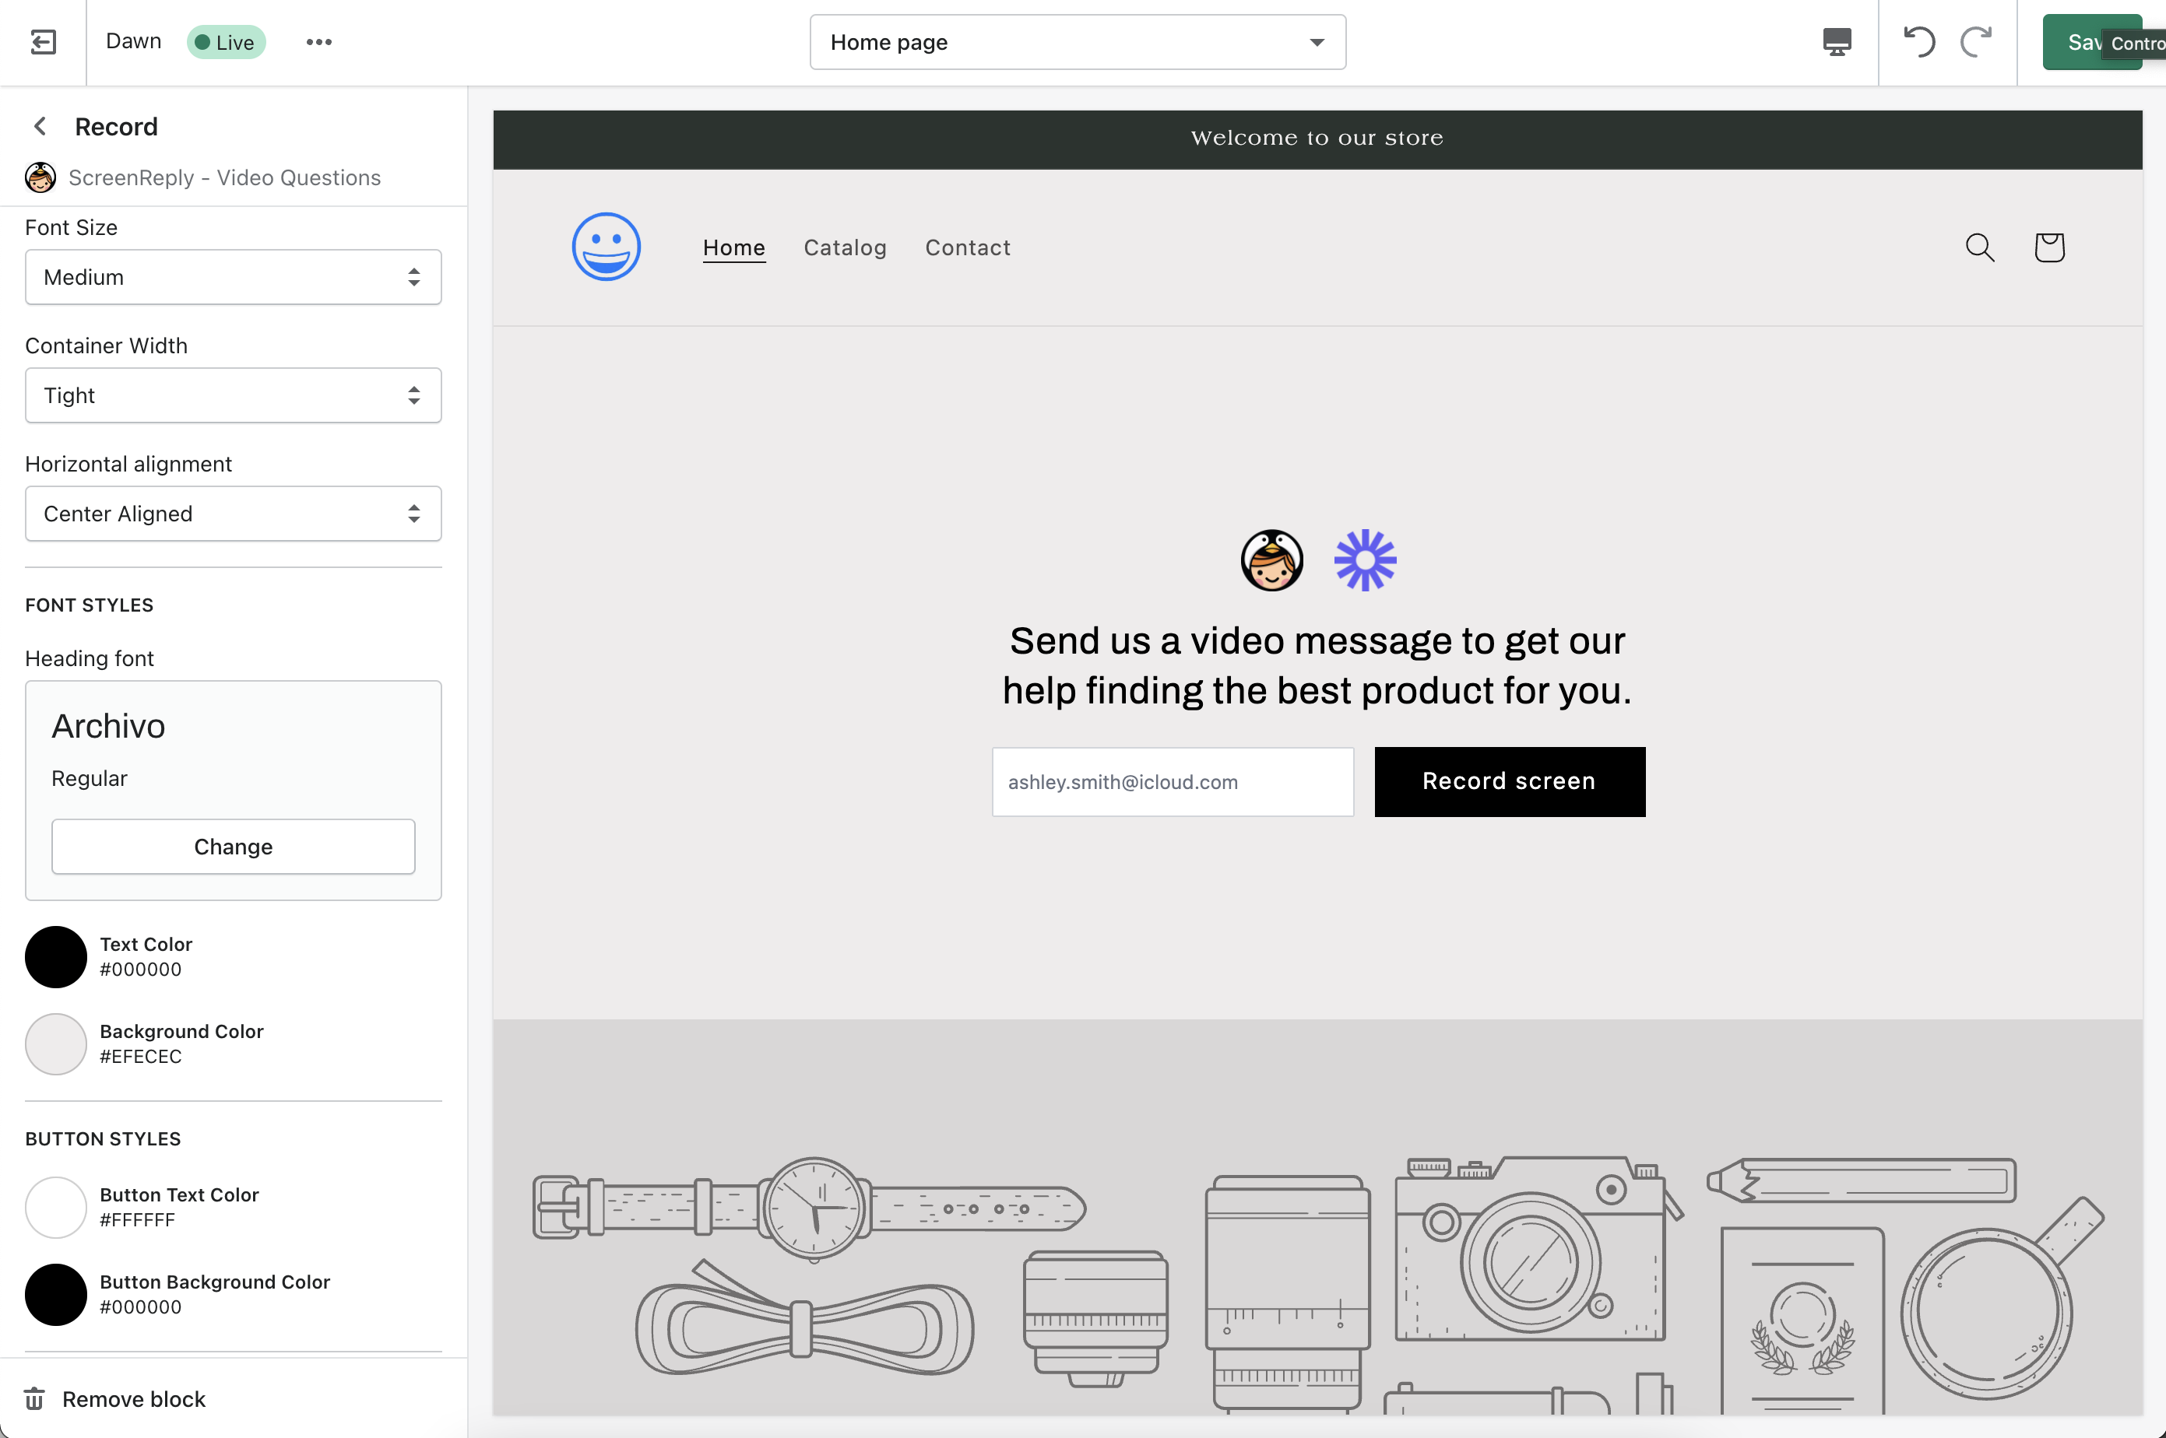Open the shopping cart bag icon
Viewport: 2166px width, 1438px height.
tap(2048, 247)
